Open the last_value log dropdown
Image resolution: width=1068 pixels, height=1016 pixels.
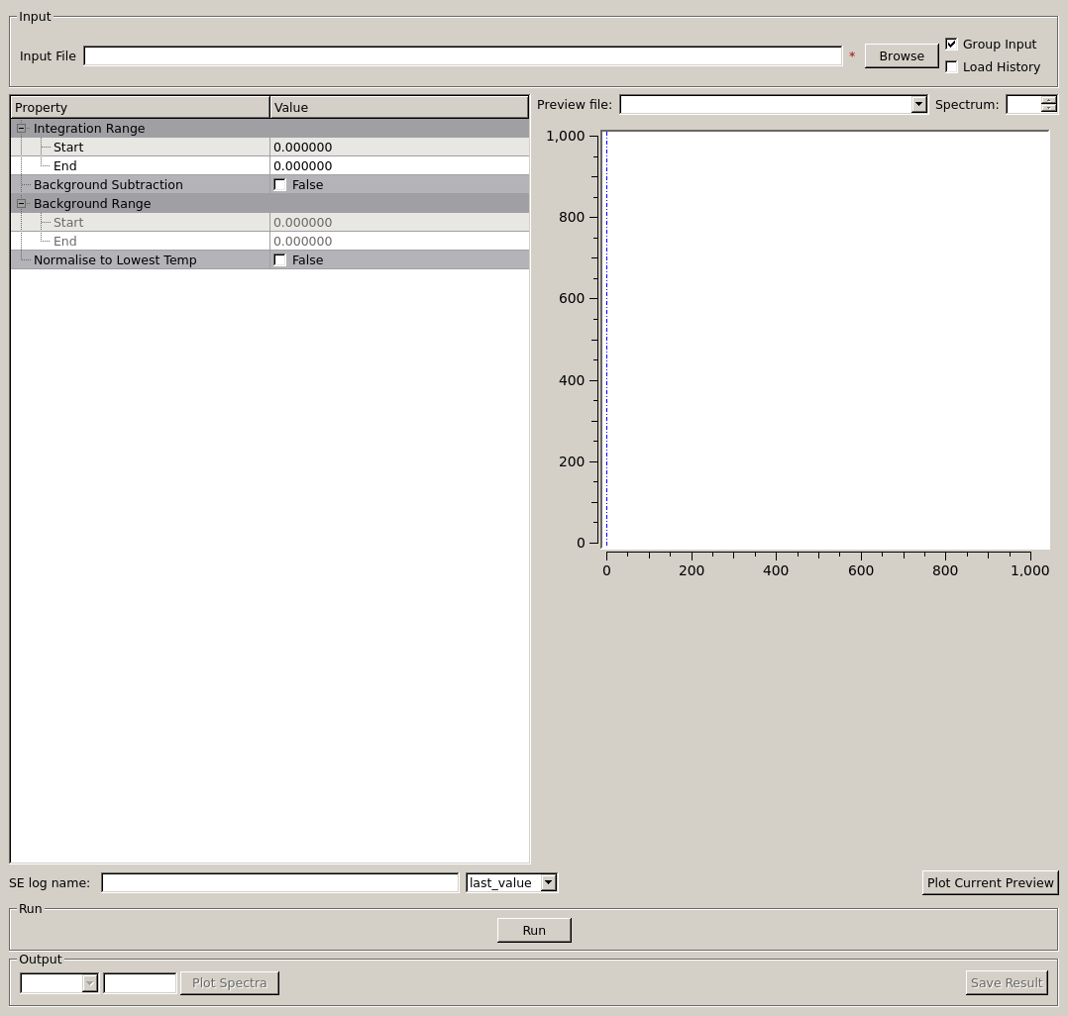click(x=548, y=883)
